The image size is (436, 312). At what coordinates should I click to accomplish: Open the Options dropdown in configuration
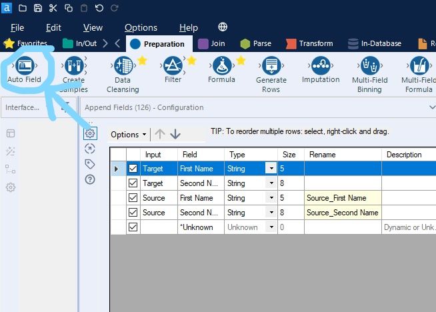pos(129,134)
